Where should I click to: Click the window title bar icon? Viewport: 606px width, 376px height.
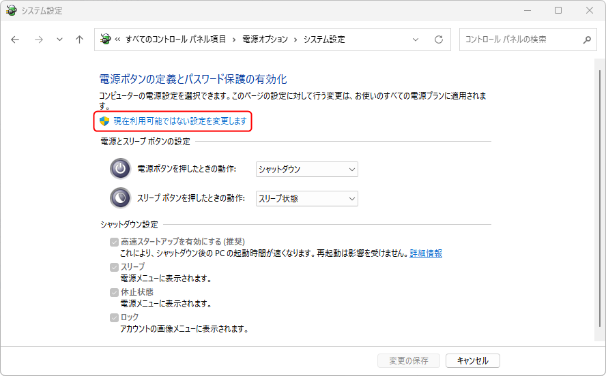pos(11,10)
